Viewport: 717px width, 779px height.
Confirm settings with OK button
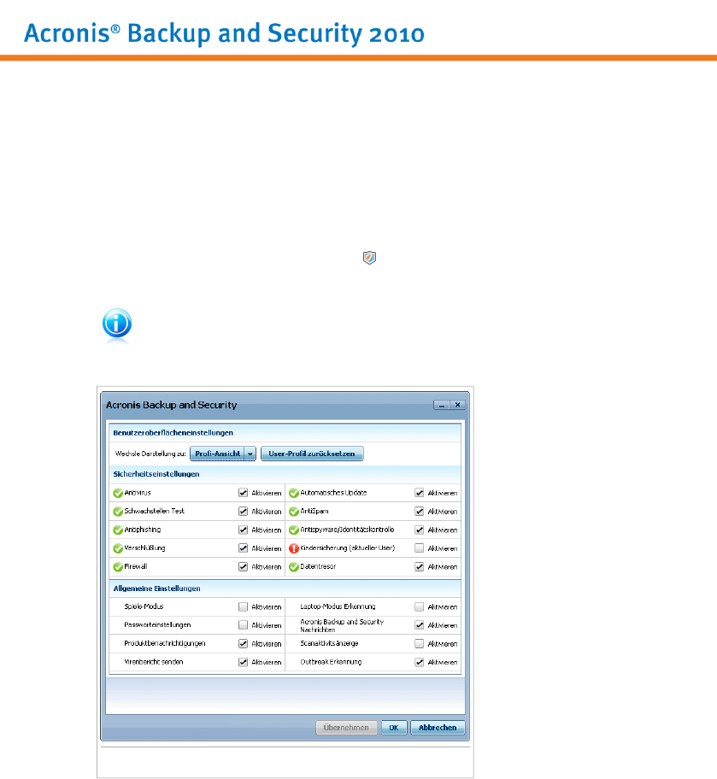click(x=394, y=728)
